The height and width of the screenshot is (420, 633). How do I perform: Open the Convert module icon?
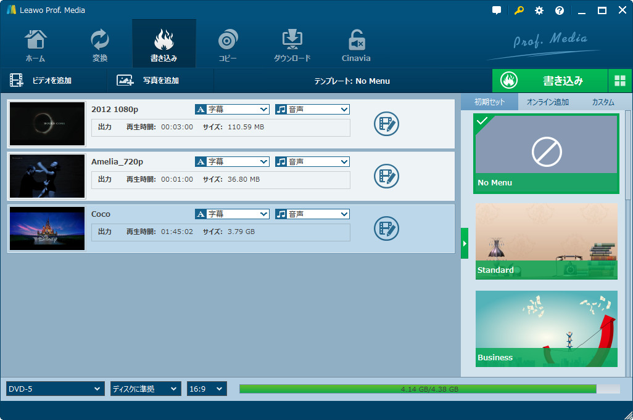[100, 45]
